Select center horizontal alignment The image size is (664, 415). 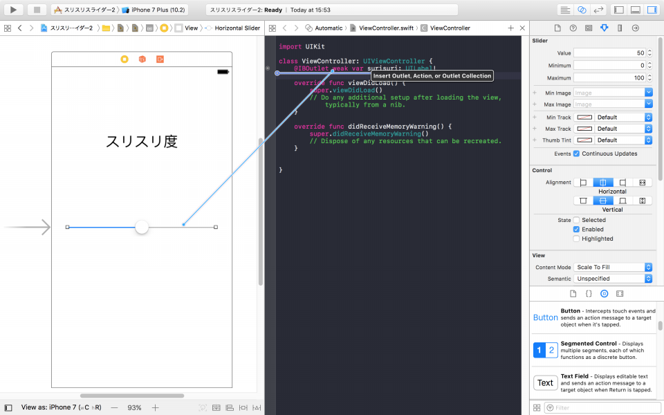(603, 183)
